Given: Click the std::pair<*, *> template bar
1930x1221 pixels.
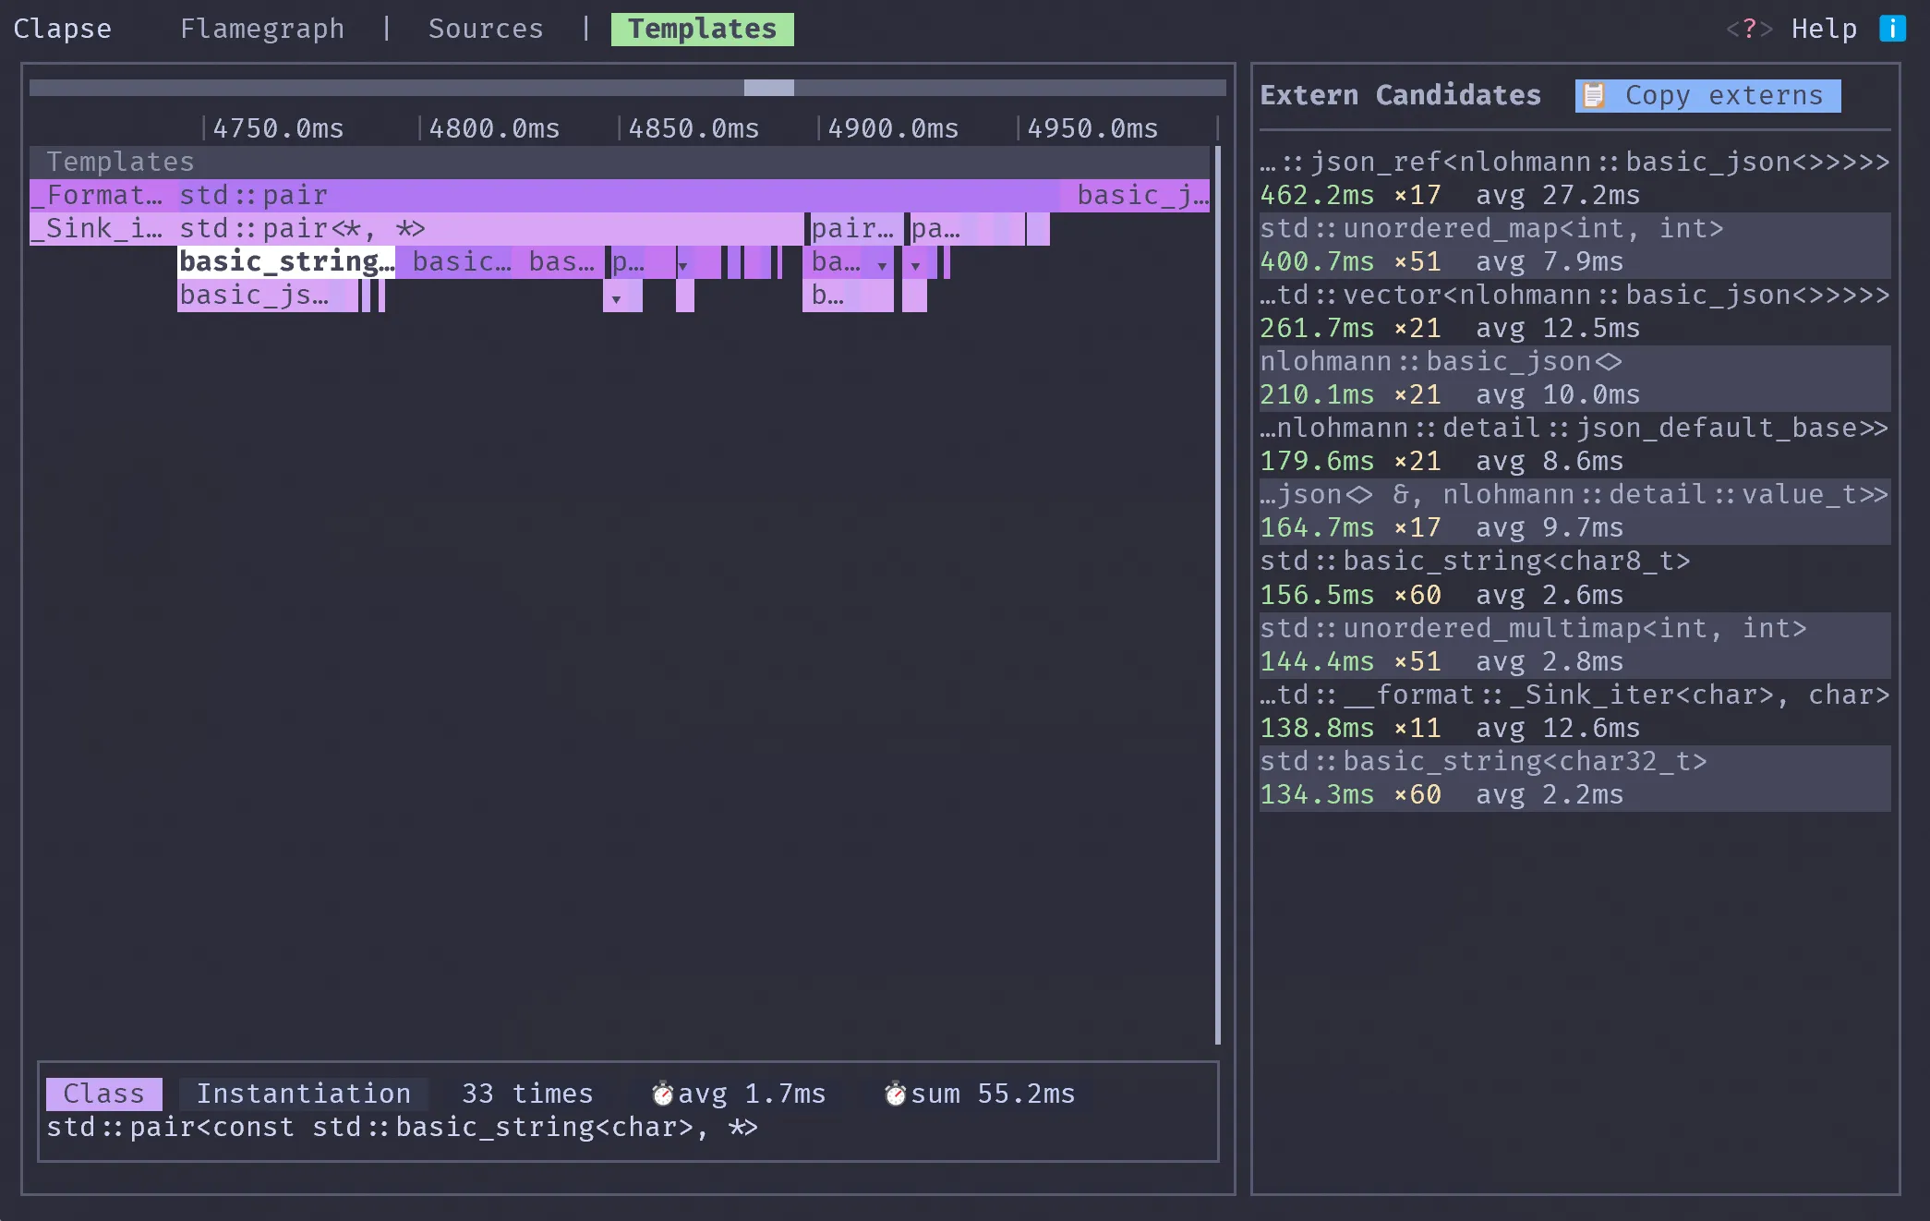Looking at the screenshot, I should [490, 229].
